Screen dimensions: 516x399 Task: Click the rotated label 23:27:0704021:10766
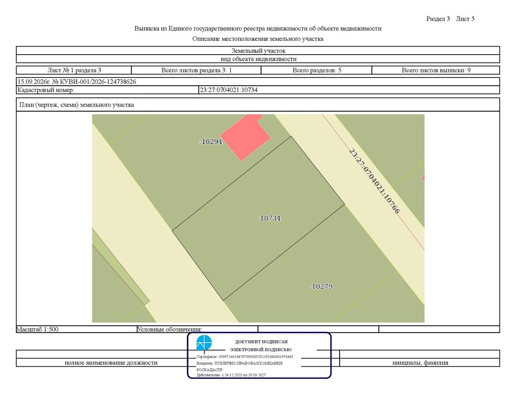point(374,181)
